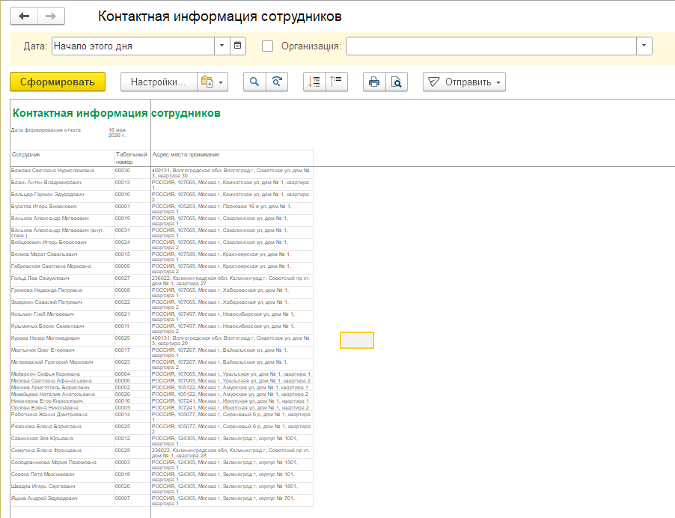
Task: Open the Отправить dropdown menu
Action: (464, 82)
